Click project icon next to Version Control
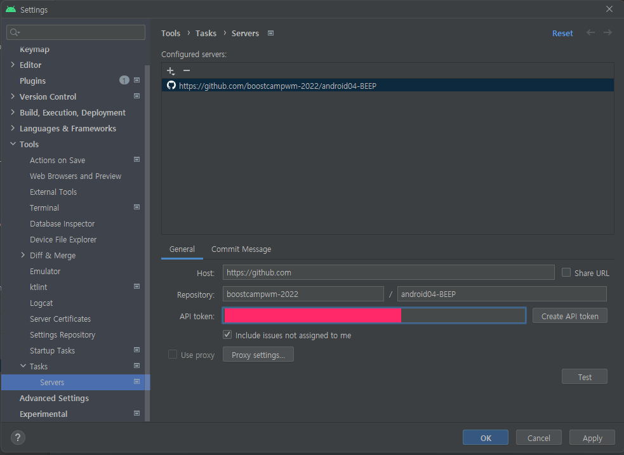This screenshot has height=455, width=624. click(x=137, y=96)
